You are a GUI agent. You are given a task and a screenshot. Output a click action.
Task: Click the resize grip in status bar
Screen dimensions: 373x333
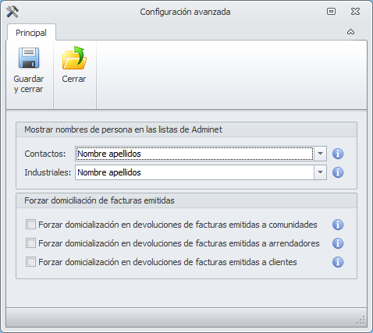[x=361, y=321]
